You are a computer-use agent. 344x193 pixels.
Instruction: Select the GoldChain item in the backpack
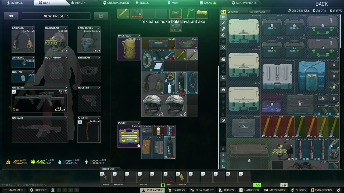click(170, 77)
